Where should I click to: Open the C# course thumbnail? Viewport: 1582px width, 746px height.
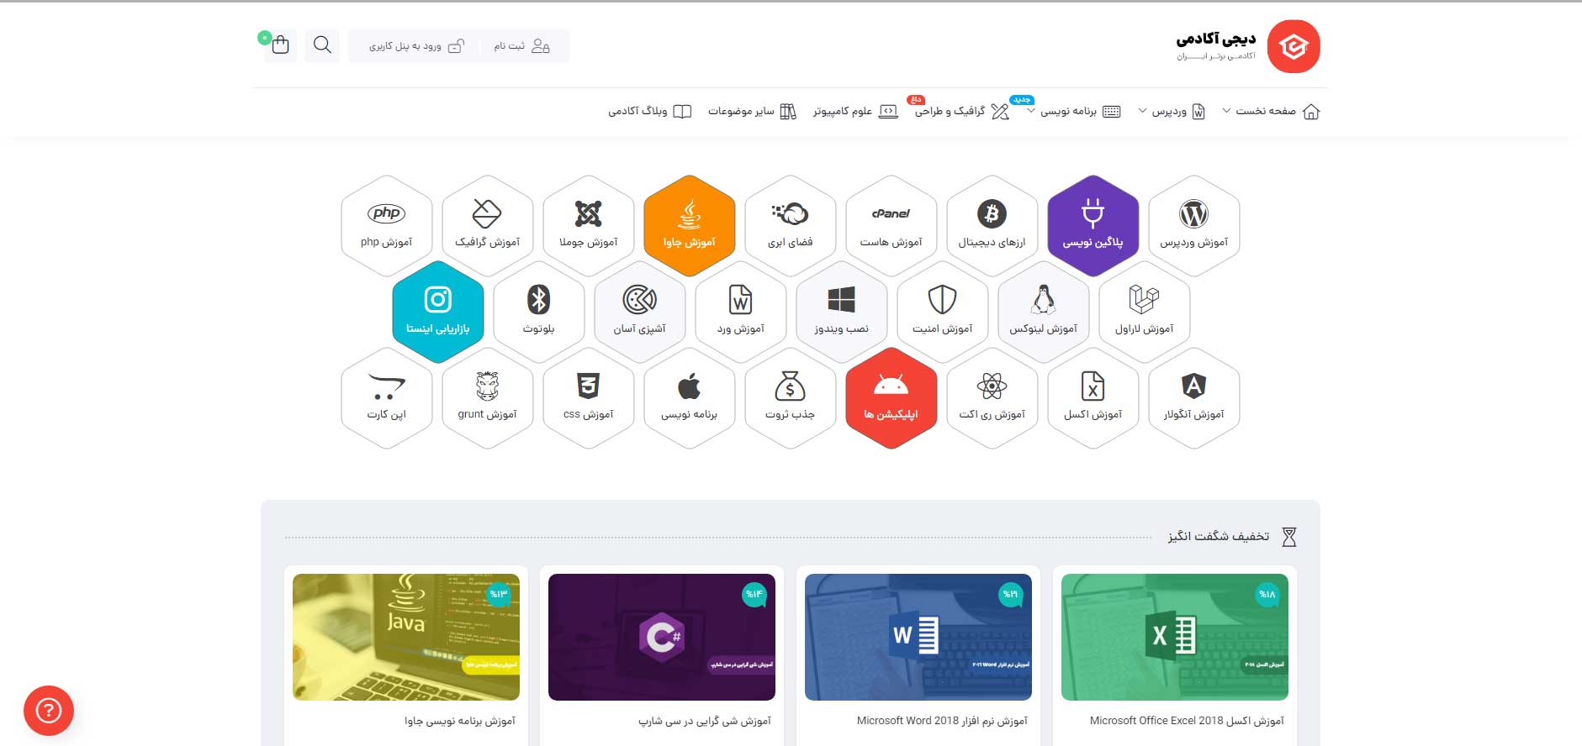662,637
